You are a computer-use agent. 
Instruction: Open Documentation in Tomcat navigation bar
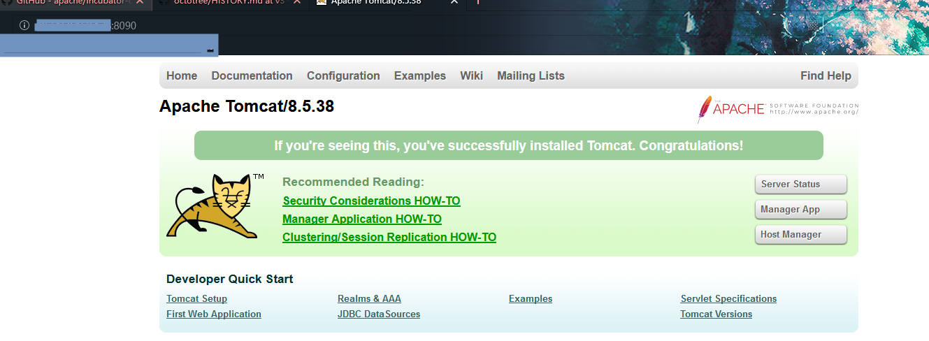tap(252, 76)
